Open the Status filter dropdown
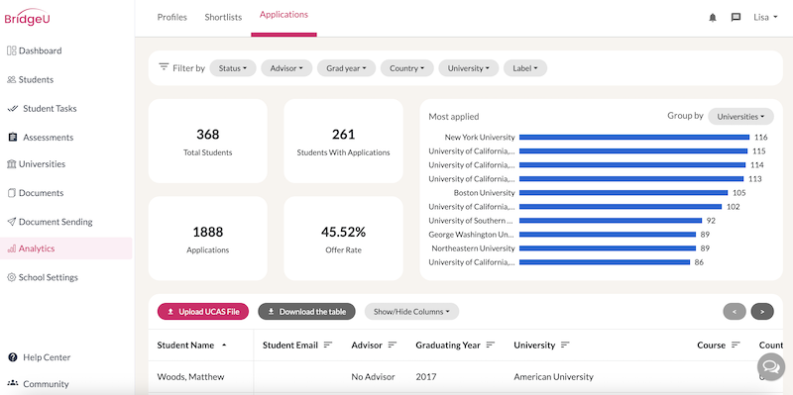 point(233,68)
